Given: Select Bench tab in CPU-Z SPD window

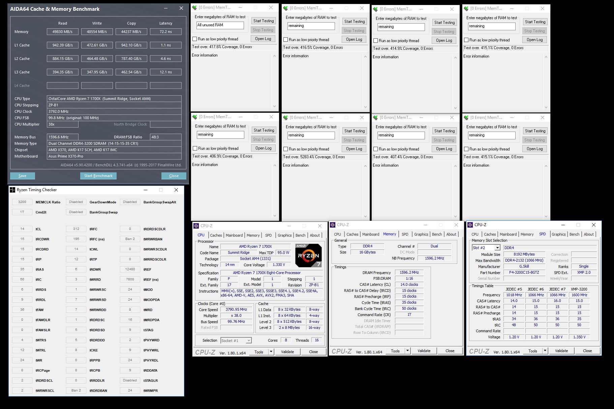Looking at the screenshot, I should coord(575,235).
